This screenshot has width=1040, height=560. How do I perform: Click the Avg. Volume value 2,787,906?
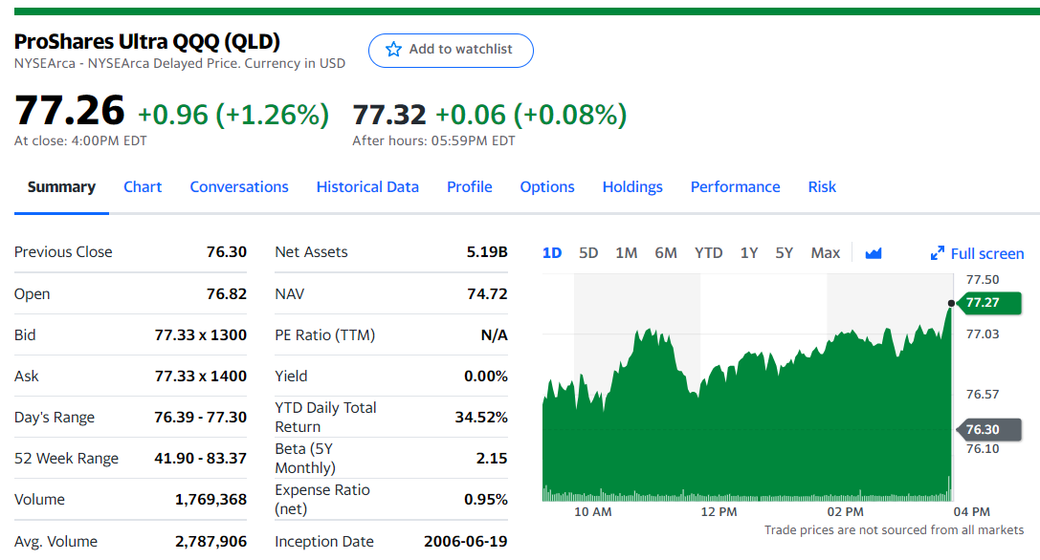(x=210, y=542)
